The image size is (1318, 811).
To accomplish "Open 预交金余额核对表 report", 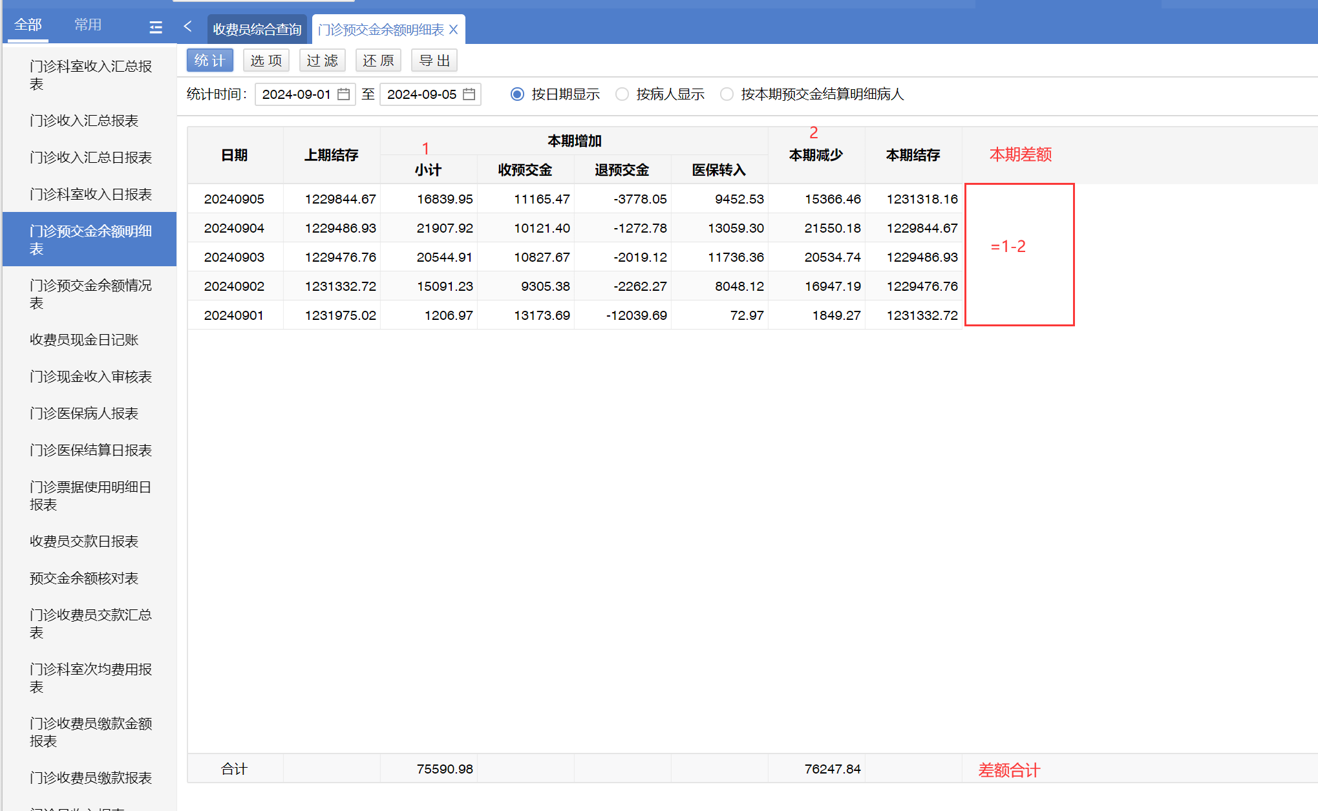I will coord(84,578).
